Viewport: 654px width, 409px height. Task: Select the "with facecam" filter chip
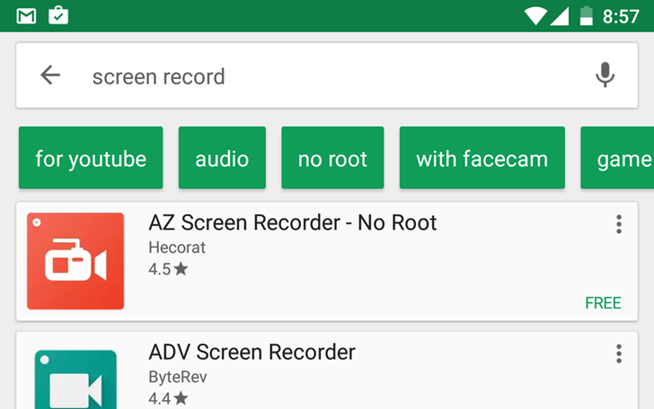coord(482,158)
